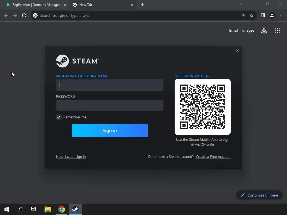Bookmark this tab with the star icon

pos(252,16)
